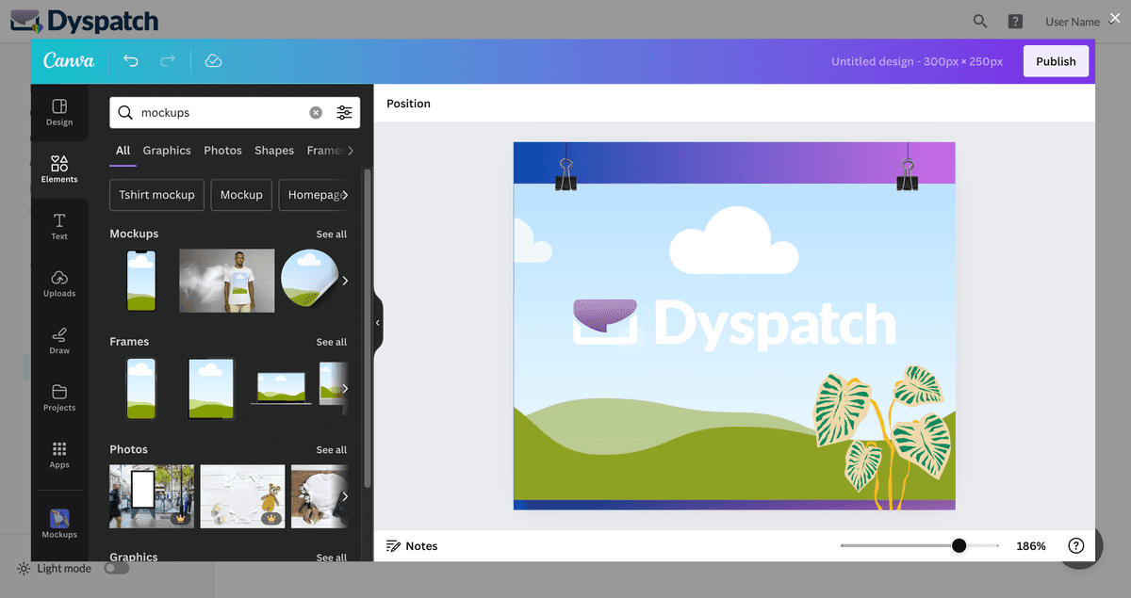The width and height of the screenshot is (1131, 598).
Task: Open Canva help question mark
Action: pyautogui.click(x=1076, y=545)
